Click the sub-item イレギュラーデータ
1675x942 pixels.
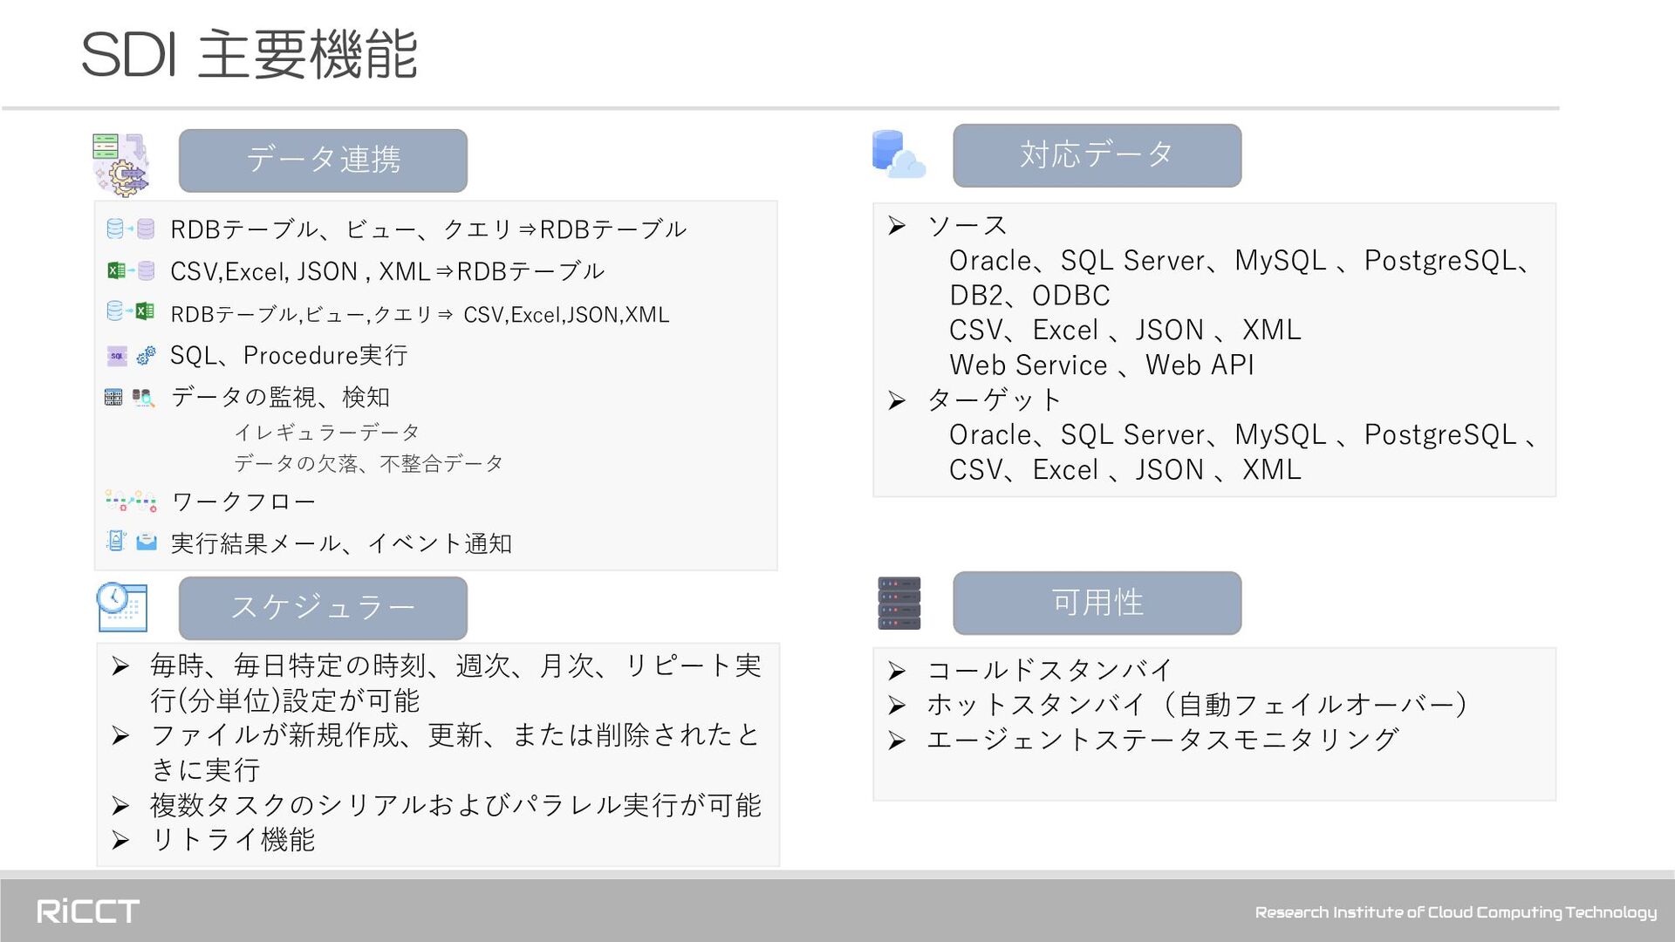[327, 432]
